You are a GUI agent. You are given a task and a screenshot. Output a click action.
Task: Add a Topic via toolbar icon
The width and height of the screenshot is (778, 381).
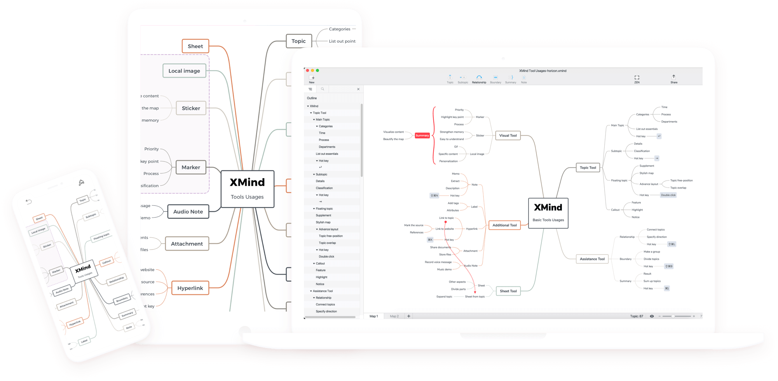click(450, 79)
